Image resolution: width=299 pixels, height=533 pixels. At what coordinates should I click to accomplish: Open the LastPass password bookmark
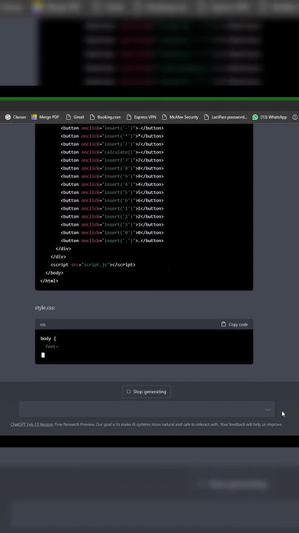coord(226,117)
